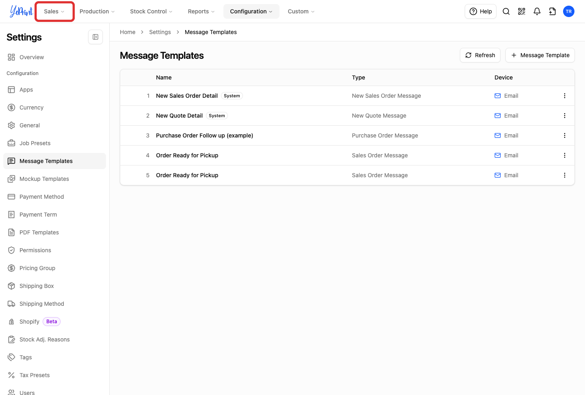Select Pricing Group in the sidebar
The width and height of the screenshot is (585, 395).
pyautogui.click(x=54, y=268)
